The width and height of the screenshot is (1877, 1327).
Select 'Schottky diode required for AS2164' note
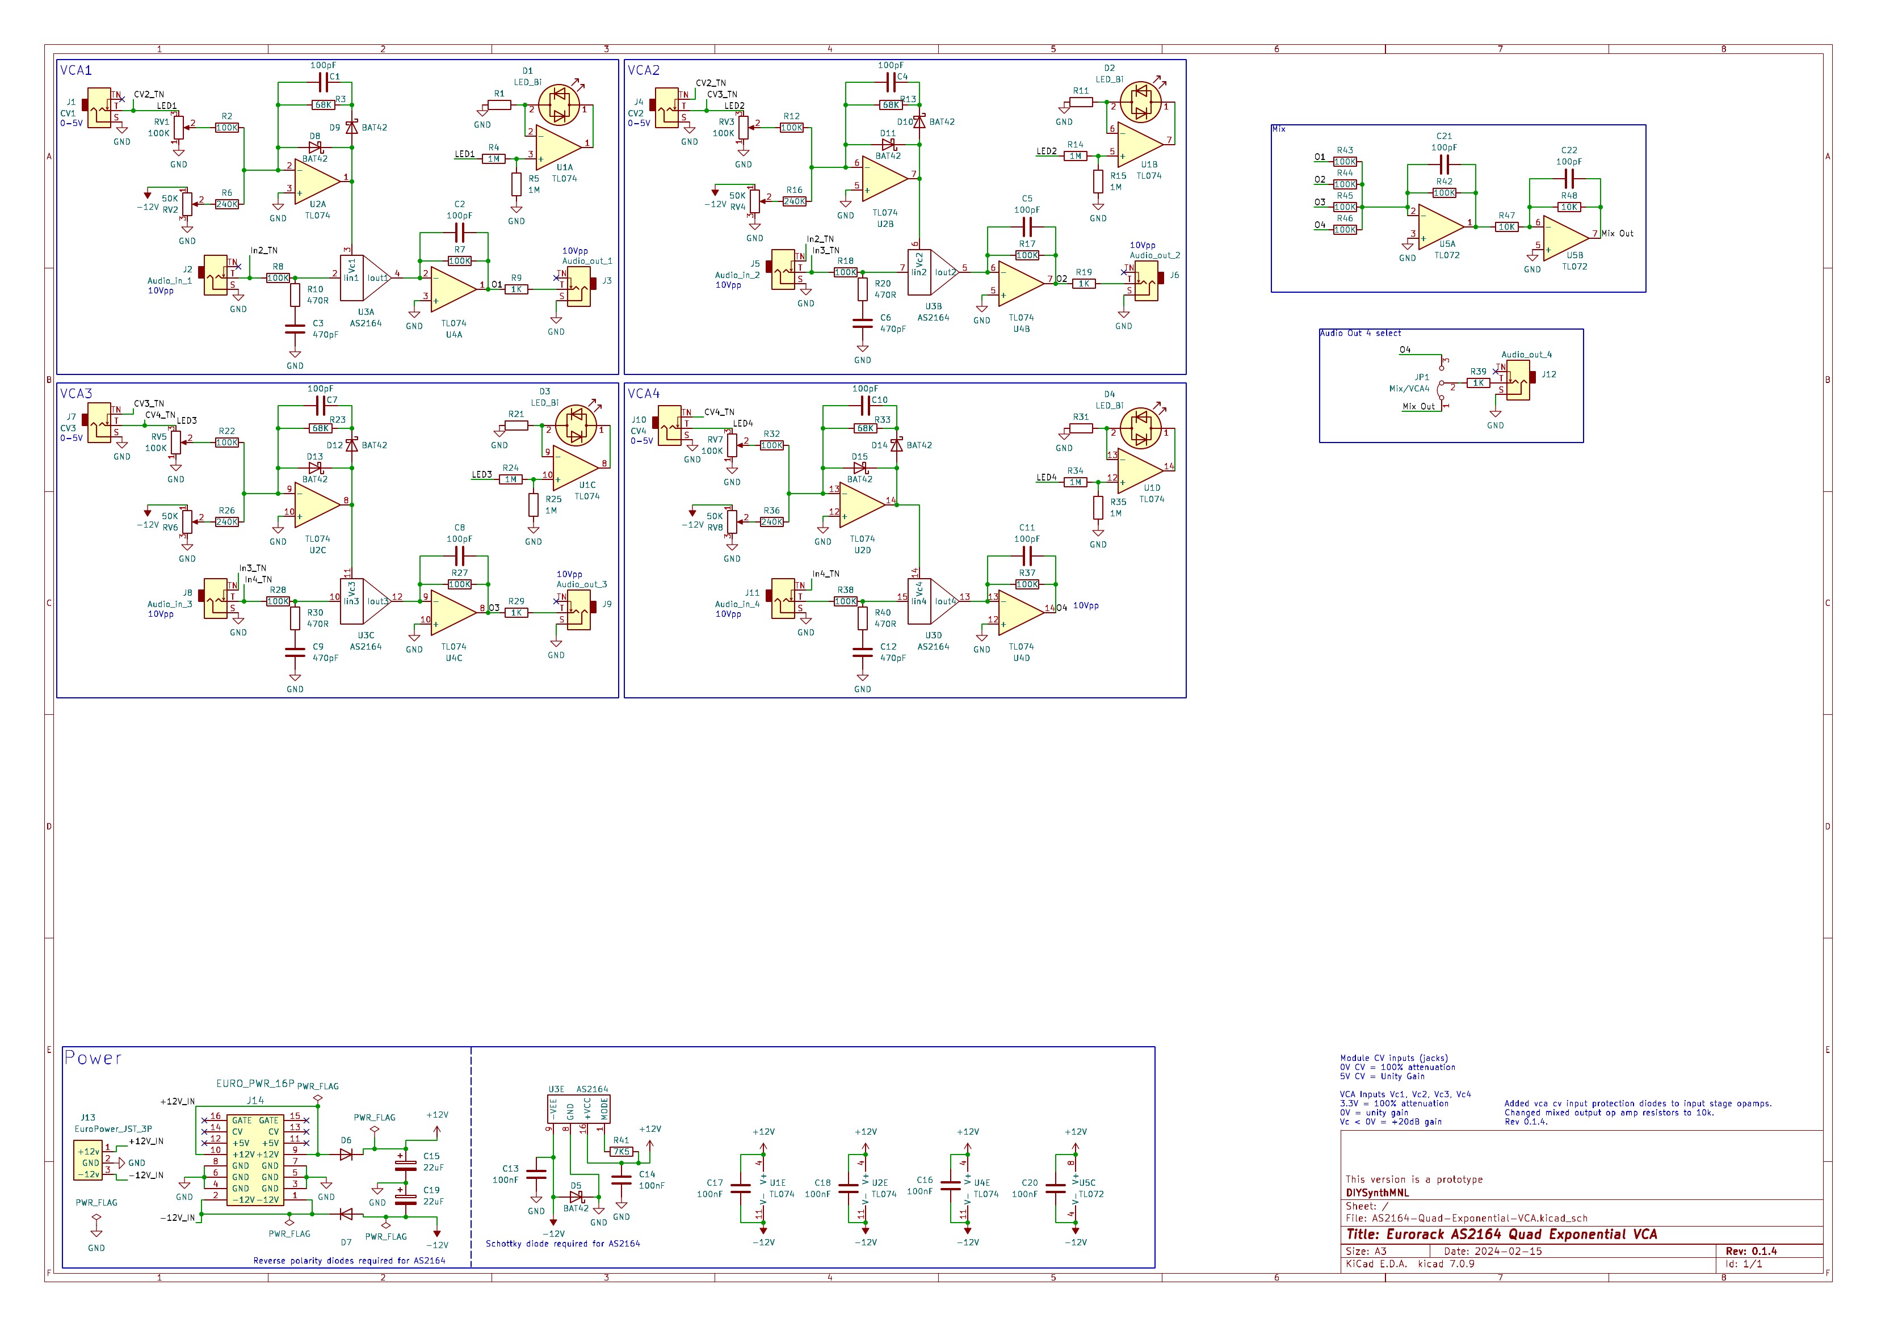click(x=563, y=1244)
